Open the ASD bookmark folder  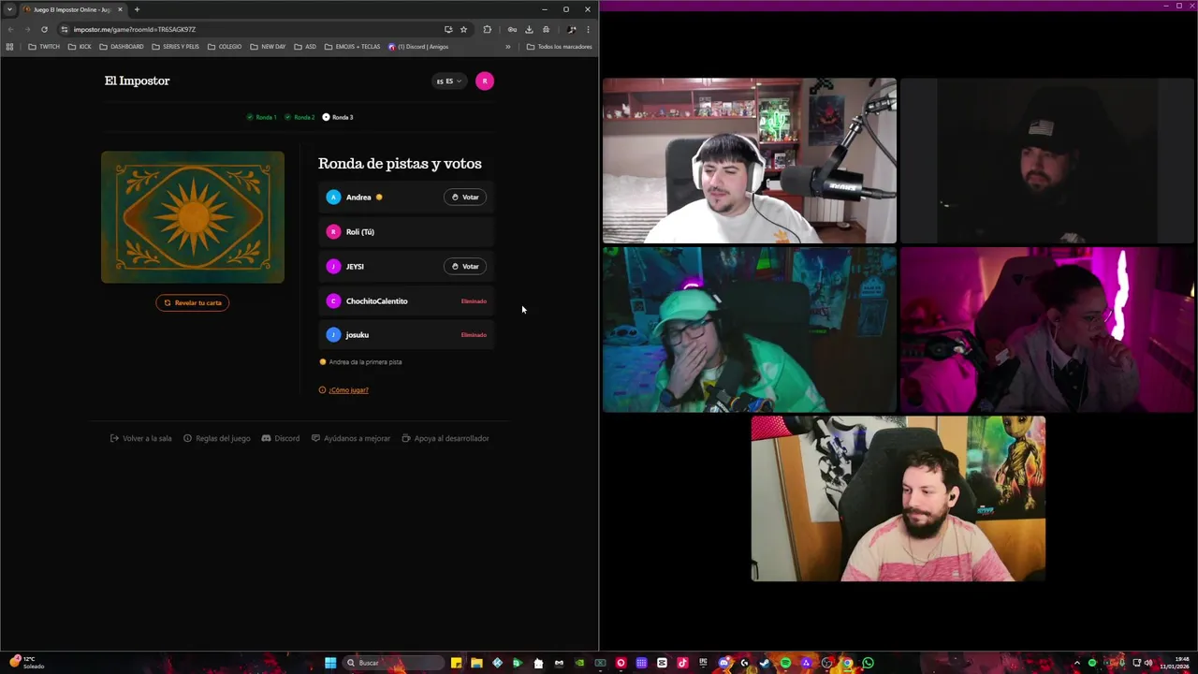pos(305,47)
